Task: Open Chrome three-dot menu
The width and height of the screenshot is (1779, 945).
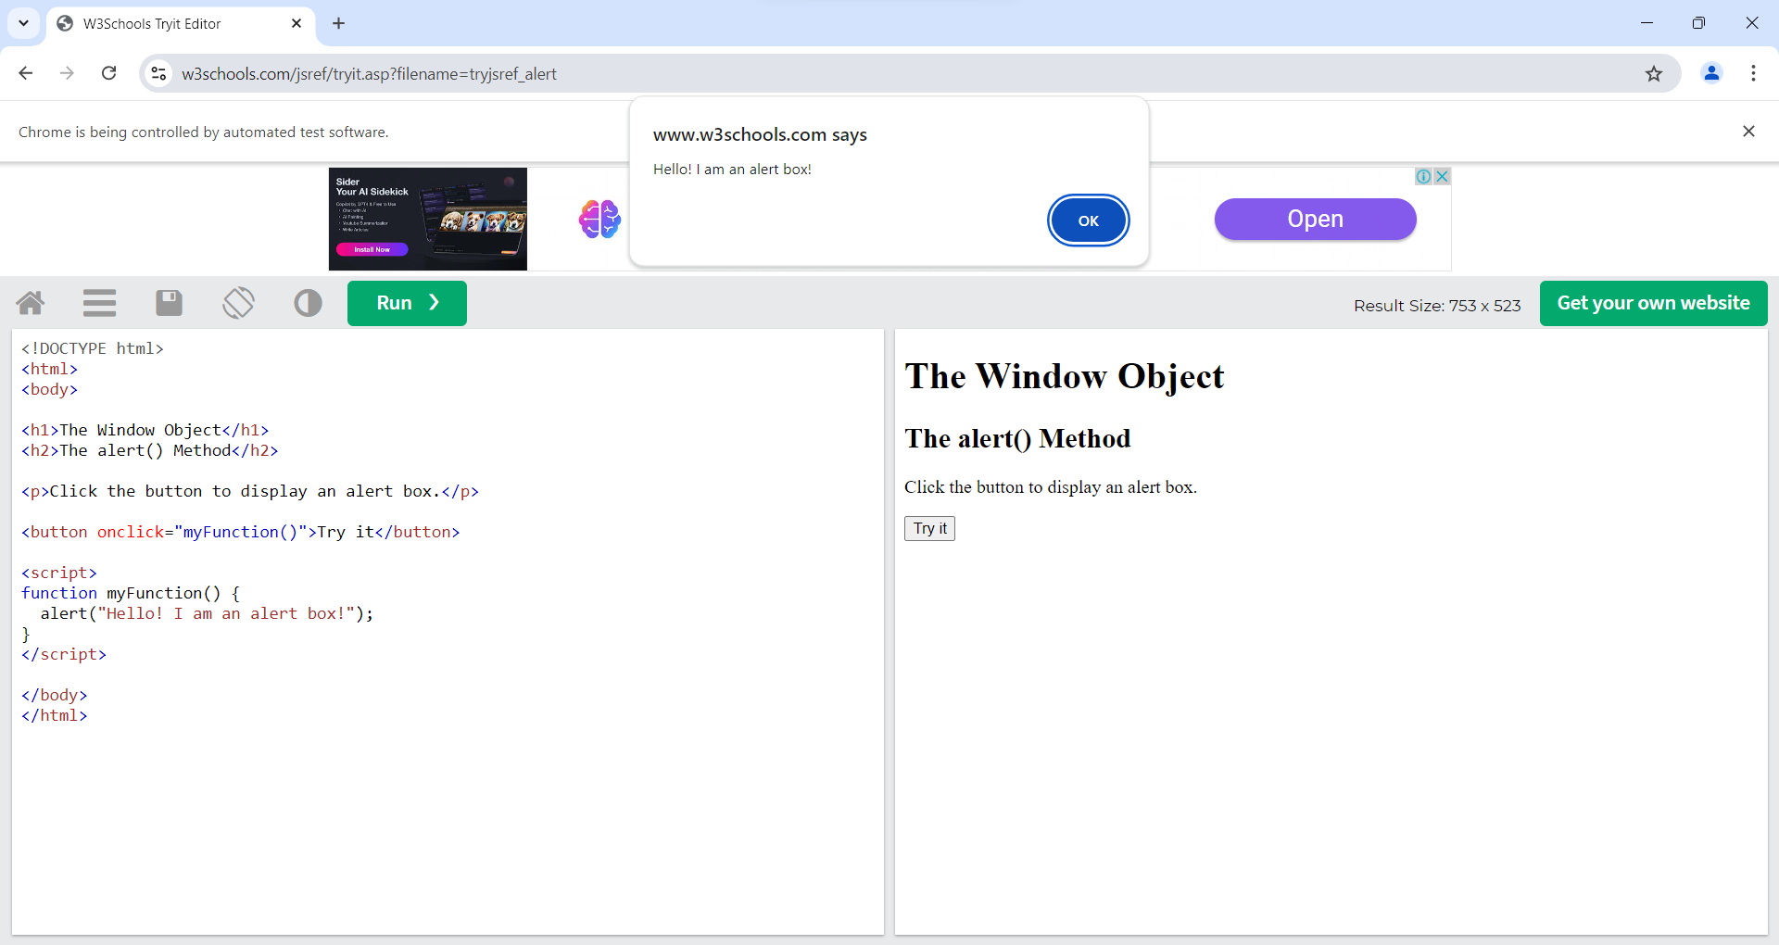Action: [1753, 73]
